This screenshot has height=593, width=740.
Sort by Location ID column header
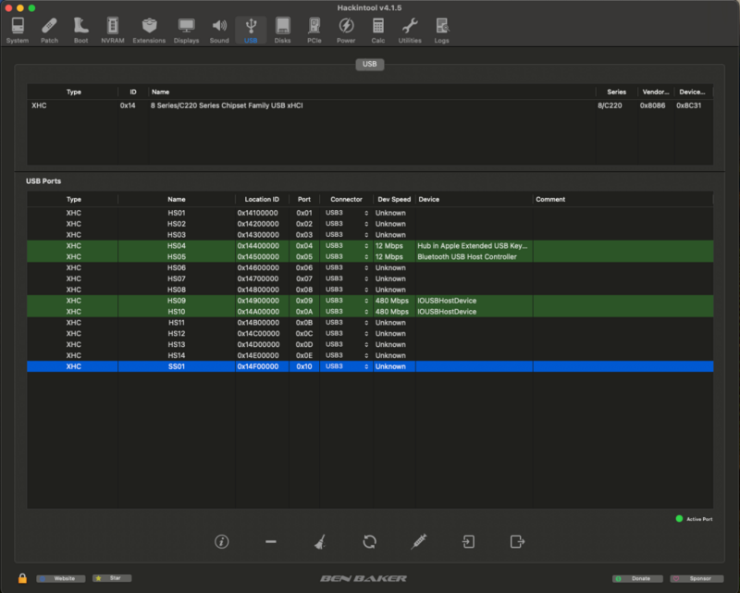click(x=262, y=199)
